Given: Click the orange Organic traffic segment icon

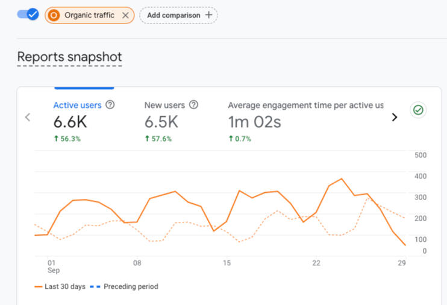Looking at the screenshot, I should 54,15.
